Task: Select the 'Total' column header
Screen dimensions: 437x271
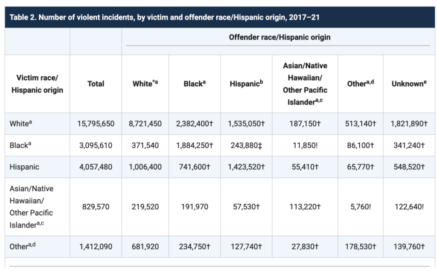Action: click(x=96, y=84)
